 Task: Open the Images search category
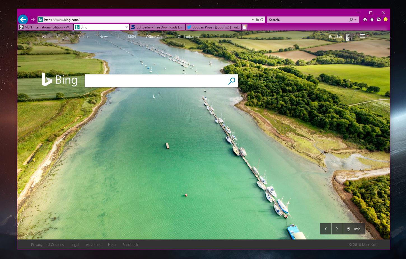[62, 37]
